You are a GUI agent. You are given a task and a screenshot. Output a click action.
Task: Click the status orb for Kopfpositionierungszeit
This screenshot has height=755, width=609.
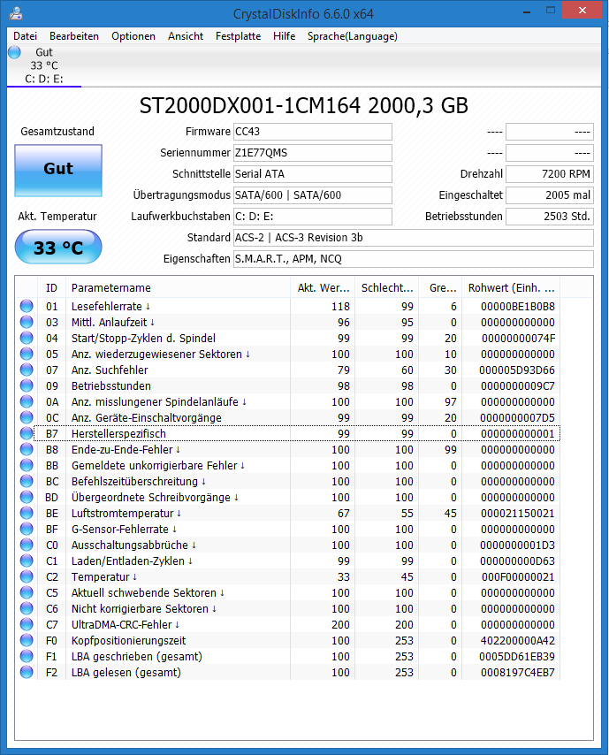27,640
